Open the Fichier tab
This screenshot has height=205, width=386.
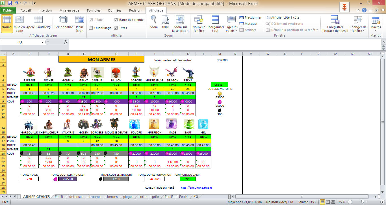pos(8,10)
